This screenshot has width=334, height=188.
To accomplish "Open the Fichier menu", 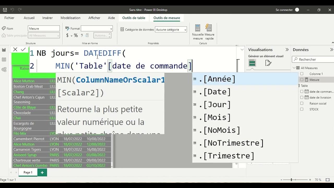I will pyautogui.click(x=9, y=18).
